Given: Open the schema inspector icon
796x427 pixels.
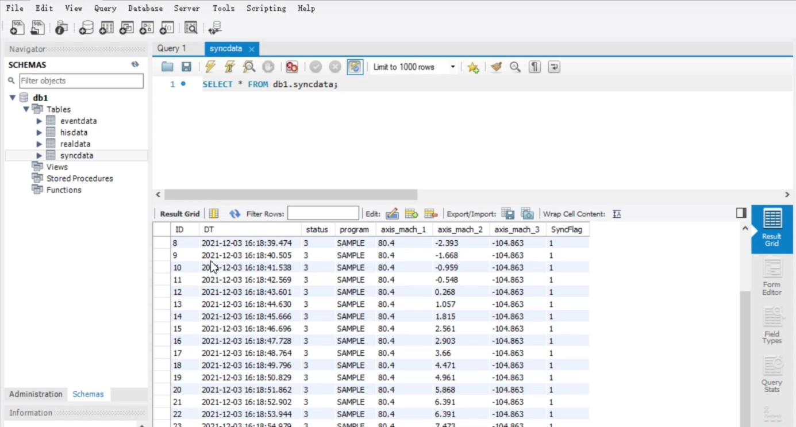Looking at the screenshot, I should pyautogui.click(x=61, y=28).
